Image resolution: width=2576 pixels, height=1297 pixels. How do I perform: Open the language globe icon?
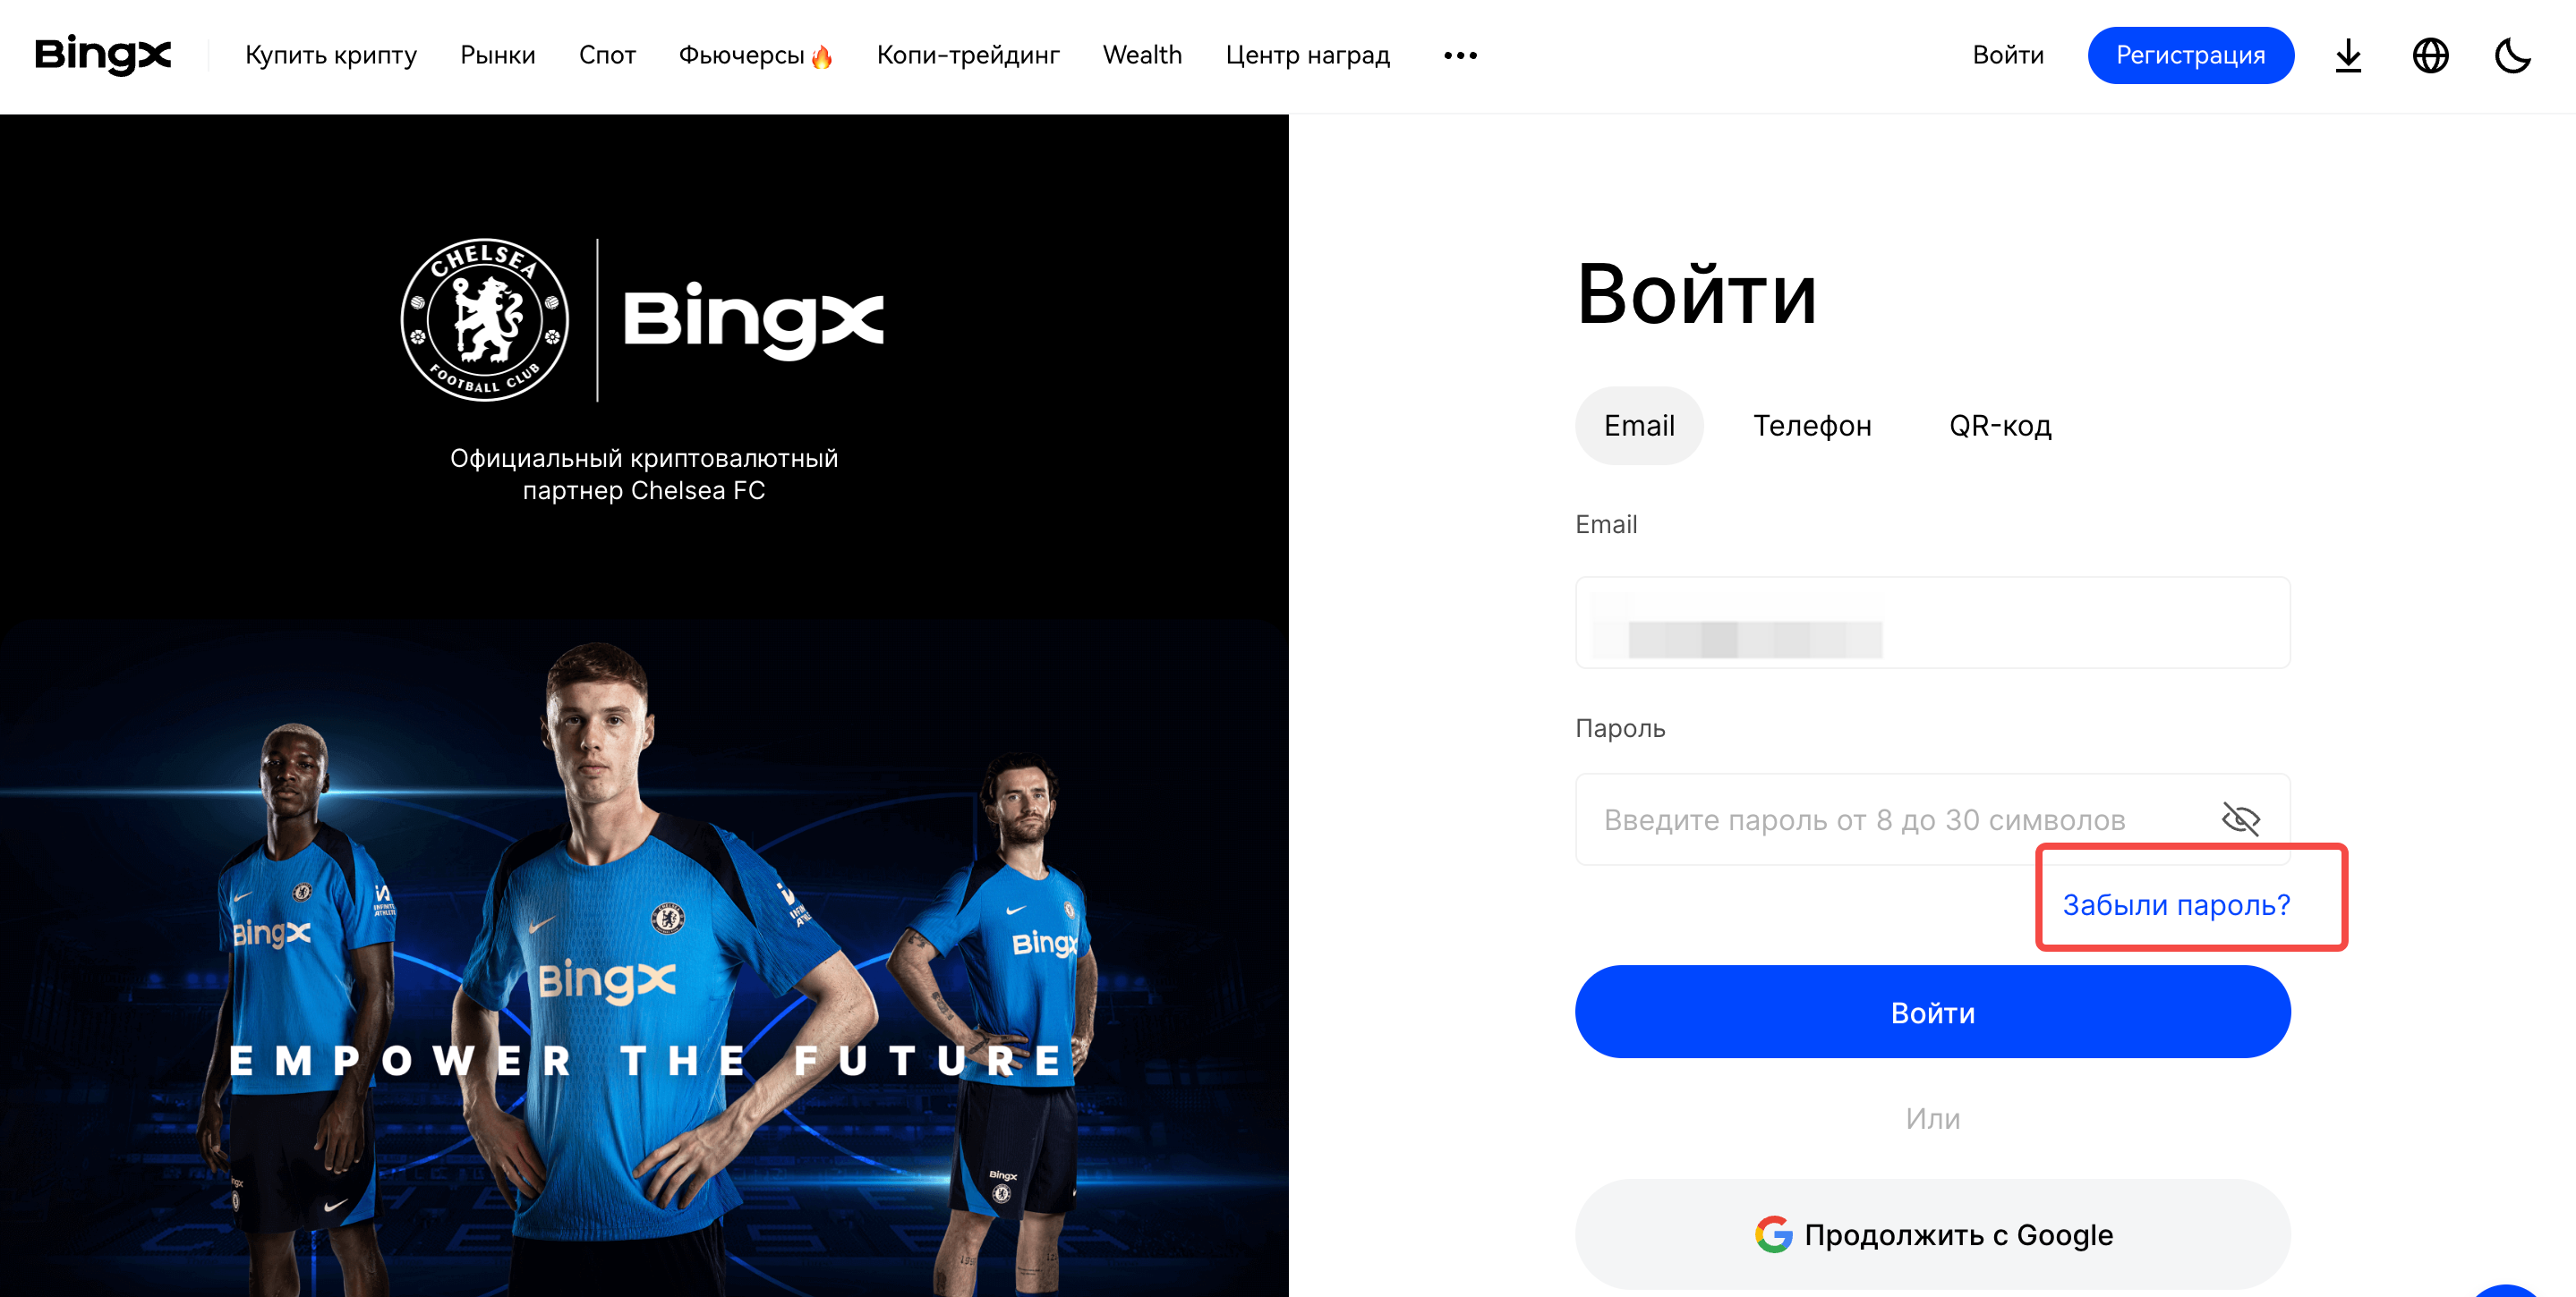2430,55
